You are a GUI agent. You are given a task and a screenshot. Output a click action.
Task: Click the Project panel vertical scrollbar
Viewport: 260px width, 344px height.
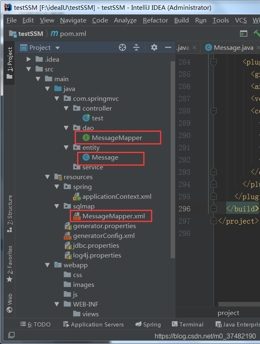[173, 160]
